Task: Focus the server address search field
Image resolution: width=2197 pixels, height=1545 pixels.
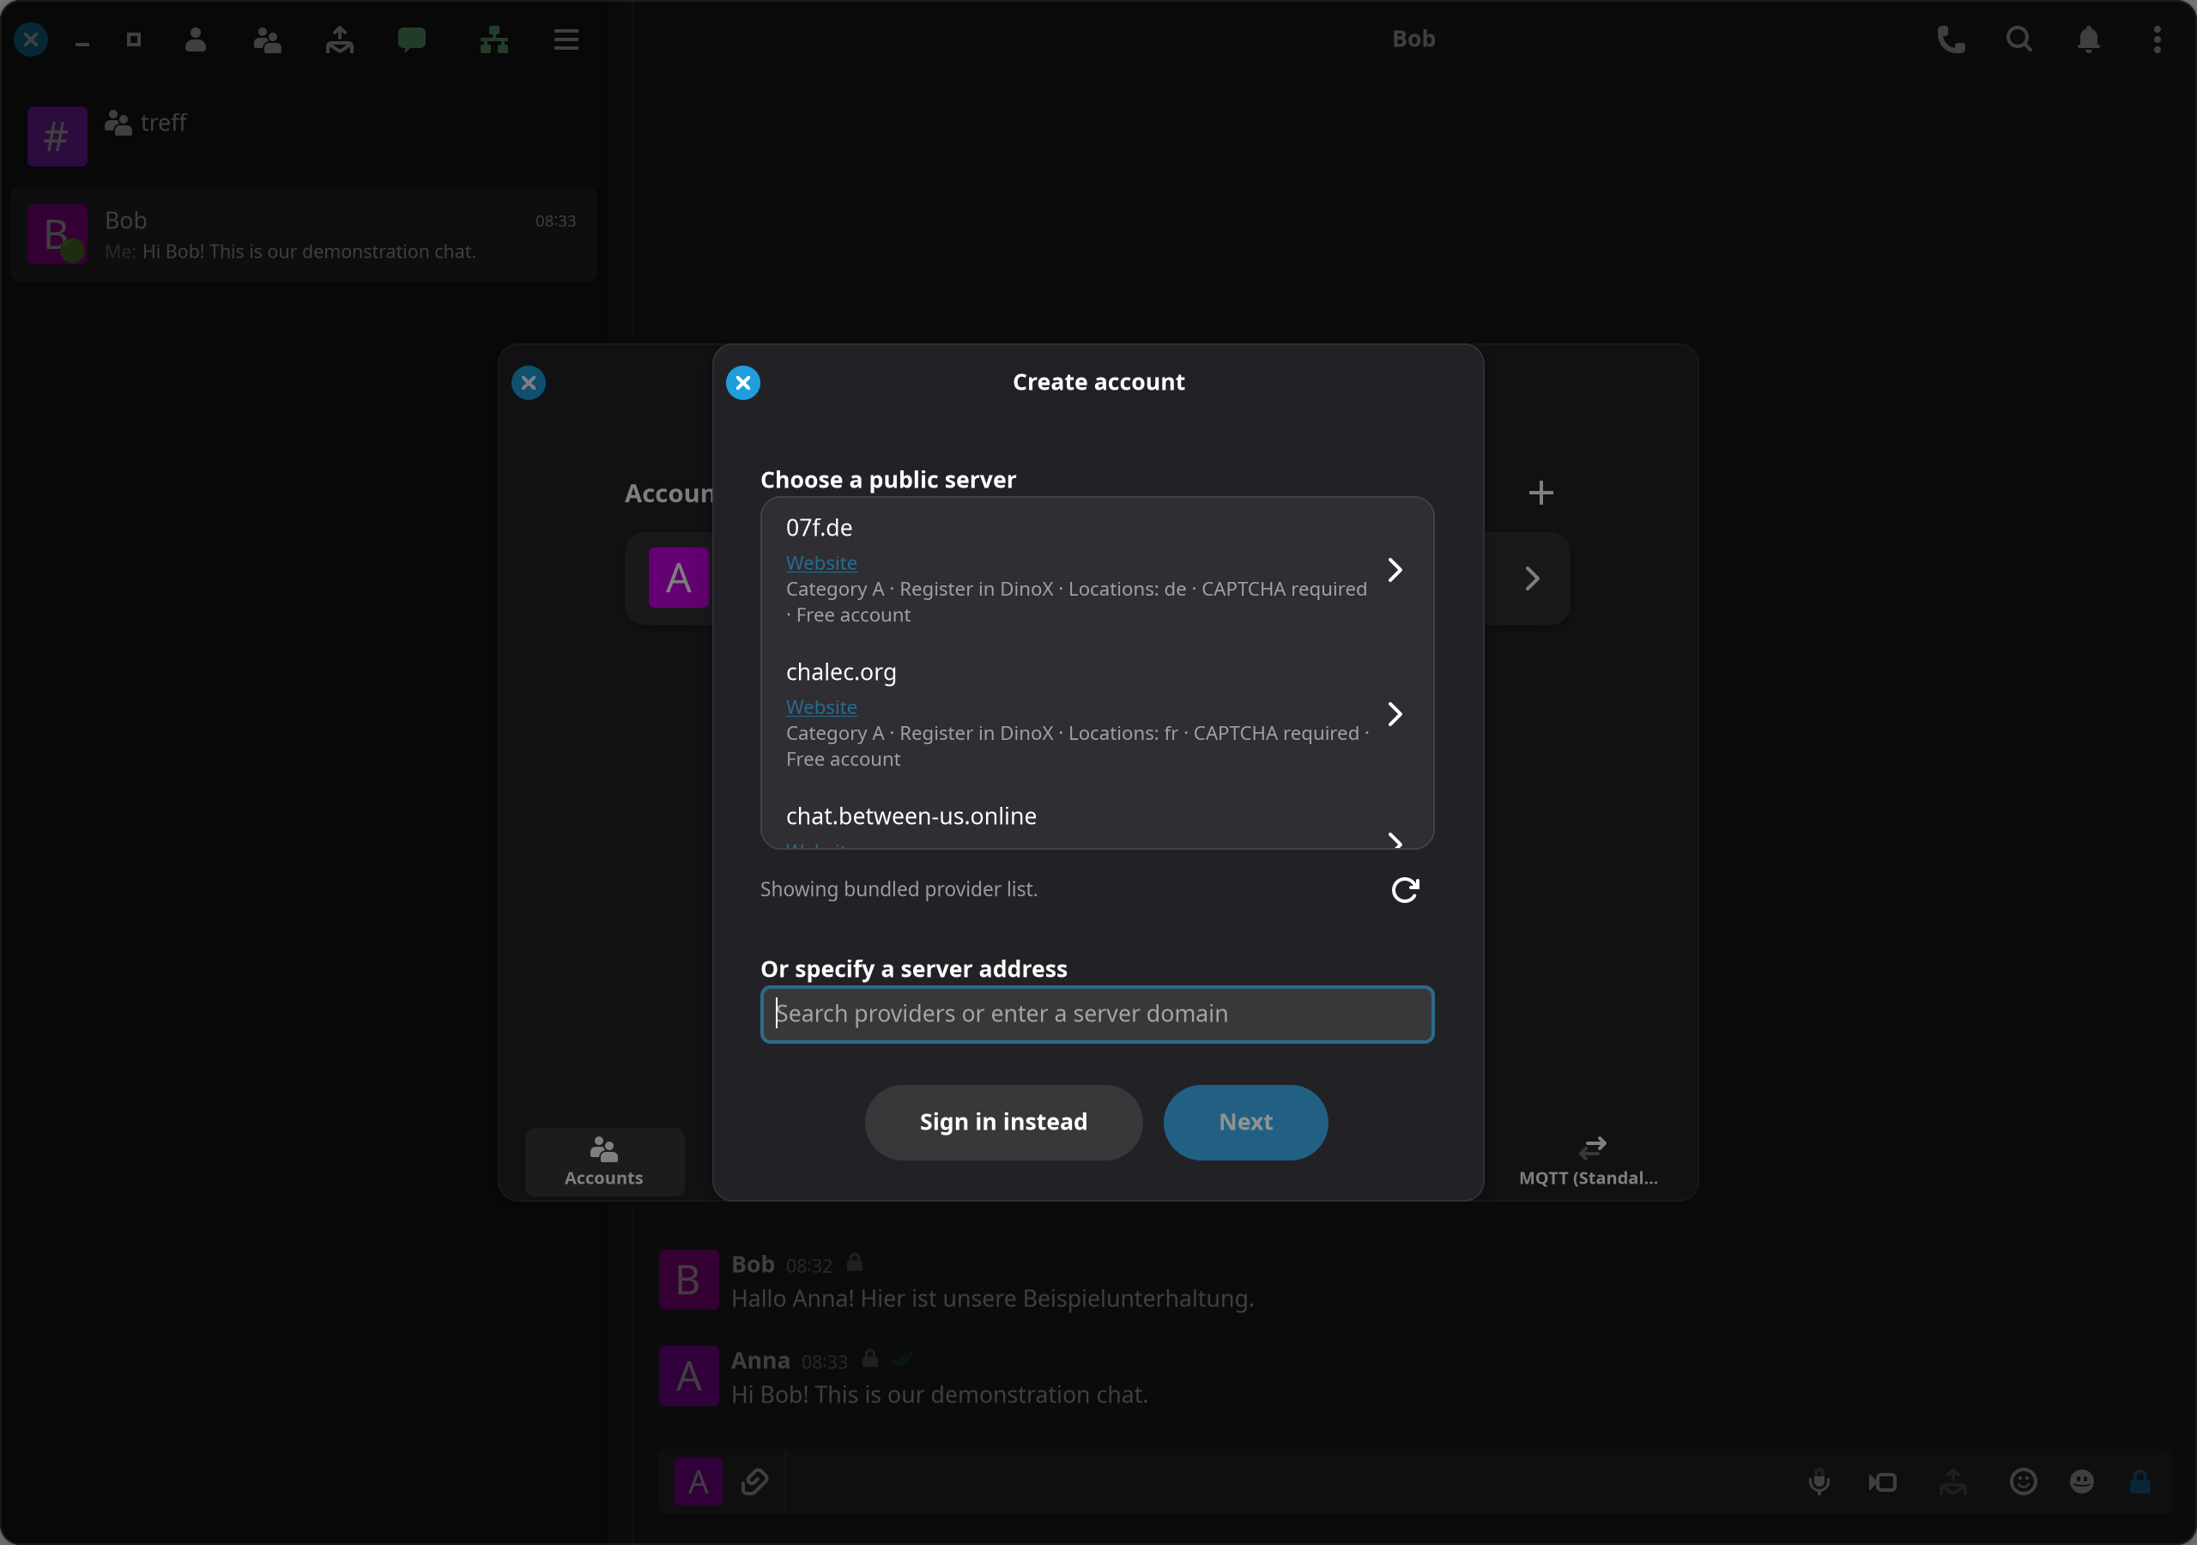Action: 1097,1014
